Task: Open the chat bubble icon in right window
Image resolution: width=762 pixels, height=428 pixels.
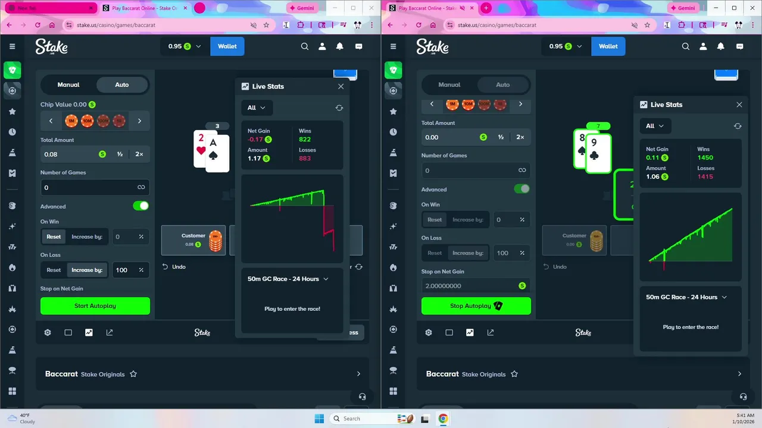Action: 739,46
